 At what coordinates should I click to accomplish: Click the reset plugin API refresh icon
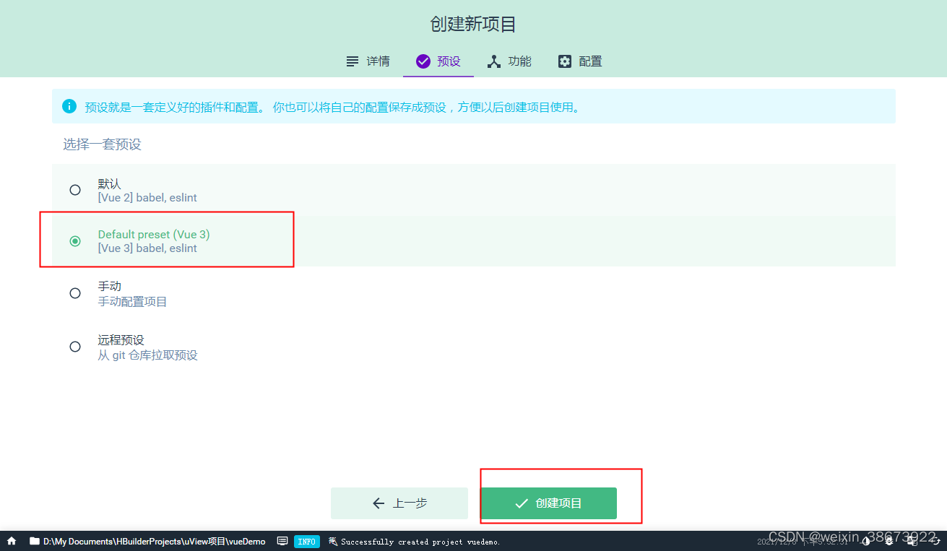pos(935,541)
